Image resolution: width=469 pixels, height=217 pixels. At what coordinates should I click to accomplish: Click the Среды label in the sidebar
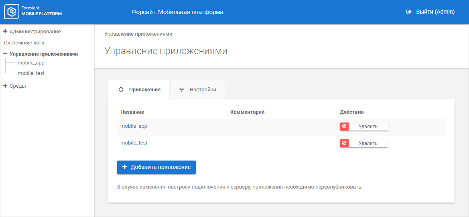[x=18, y=86]
